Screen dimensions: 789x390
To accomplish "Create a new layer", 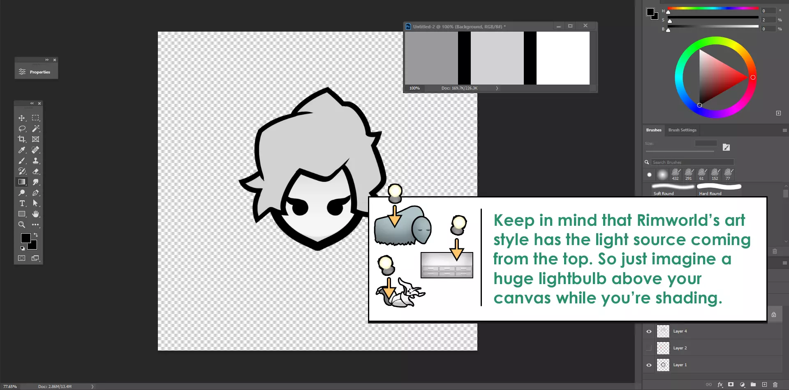I will point(764,385).
